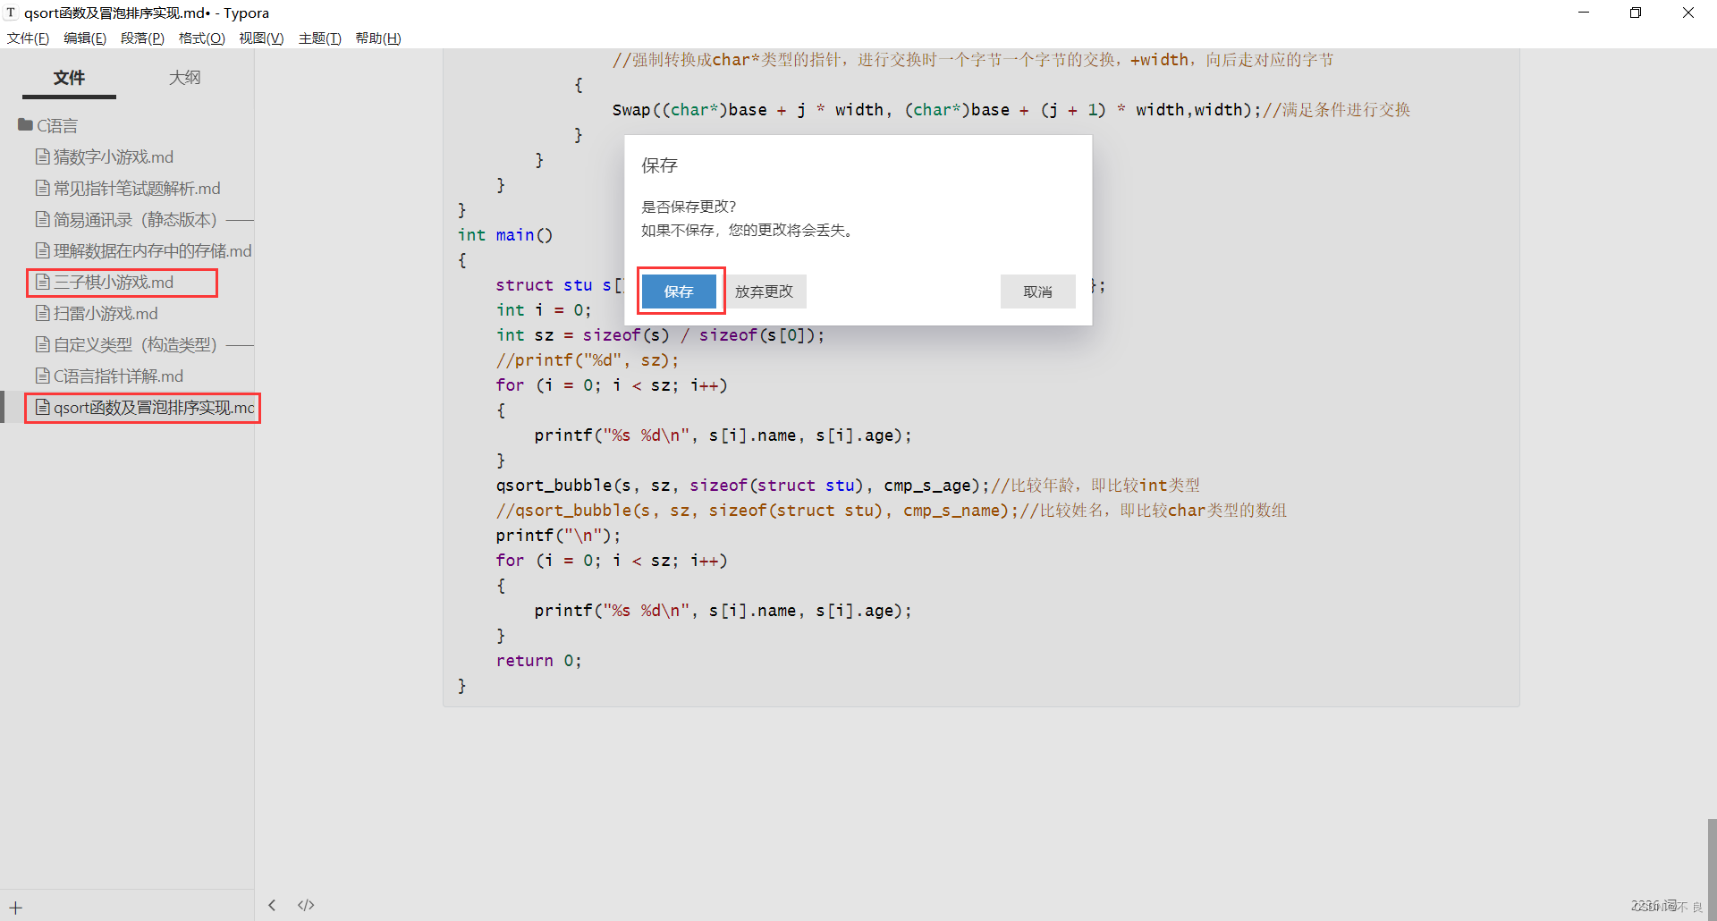Open the 段落(P) menu
The width and height of the screenshot is (1717, 921).
[142, 38]
